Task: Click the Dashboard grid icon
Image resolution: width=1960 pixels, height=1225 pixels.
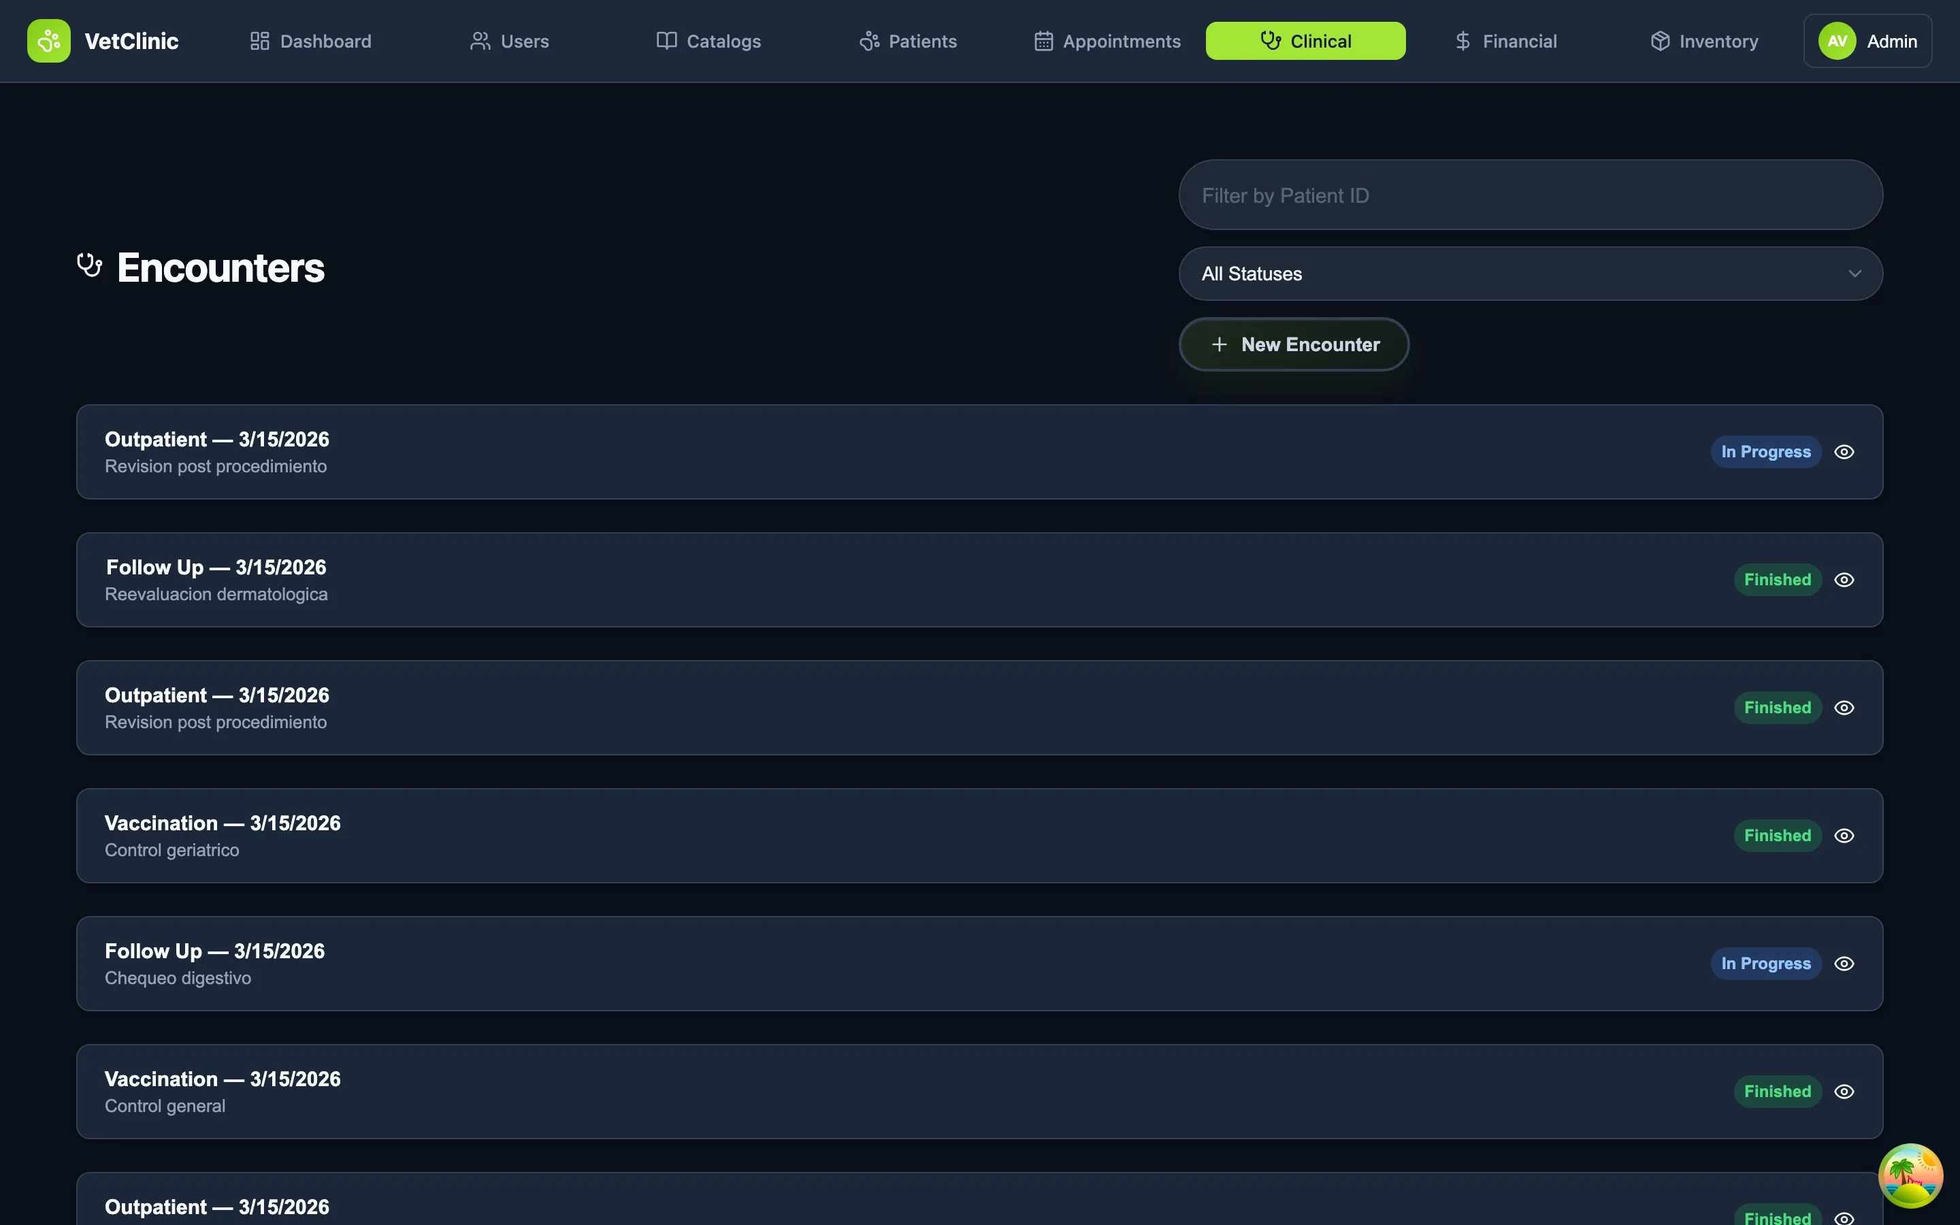Action: 259,41
